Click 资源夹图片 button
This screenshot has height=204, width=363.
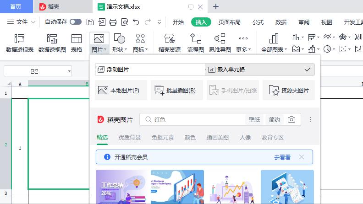tap(288, 90)
